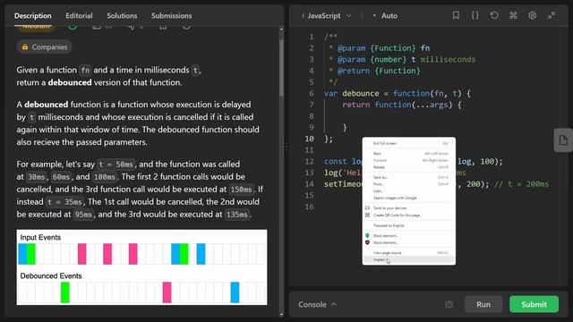Choose Cast in the context menu
The width and height of the screenshot is (573, 322).
click(x=408, y=191)
